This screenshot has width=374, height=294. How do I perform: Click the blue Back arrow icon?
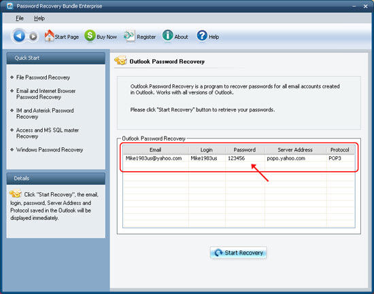tap(19, 36)
